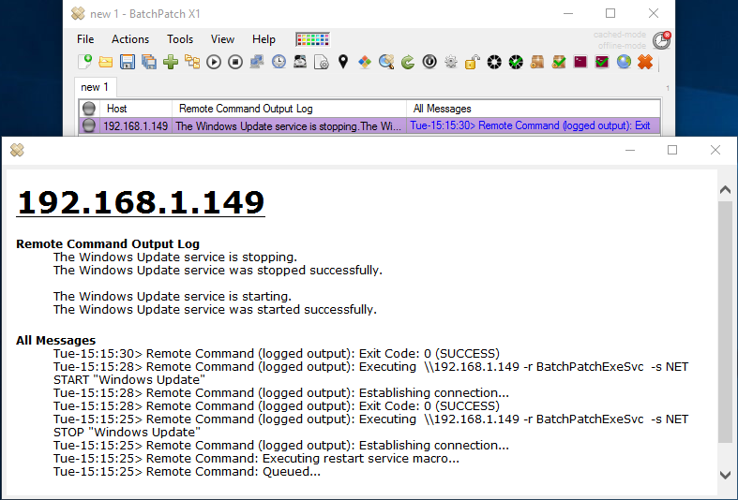Click the networked computers icon
Screen dimensions: 738x500
(x=257, y=62)
